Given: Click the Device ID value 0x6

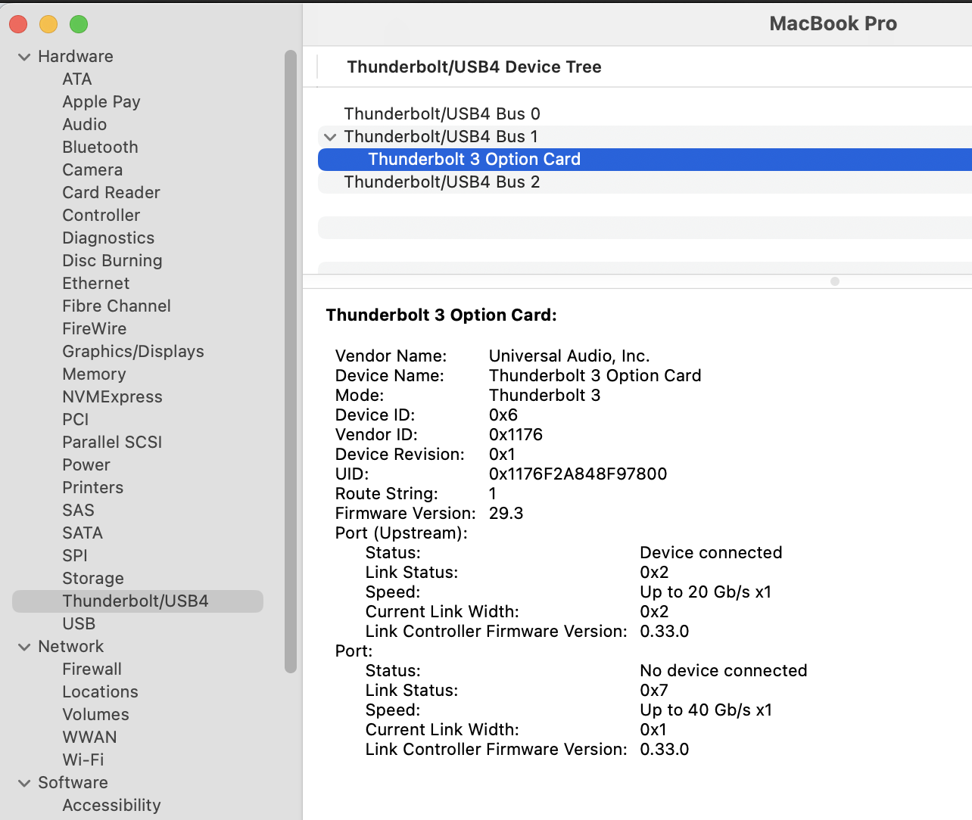Looking at the screenshot, I should tap(503, 415).
